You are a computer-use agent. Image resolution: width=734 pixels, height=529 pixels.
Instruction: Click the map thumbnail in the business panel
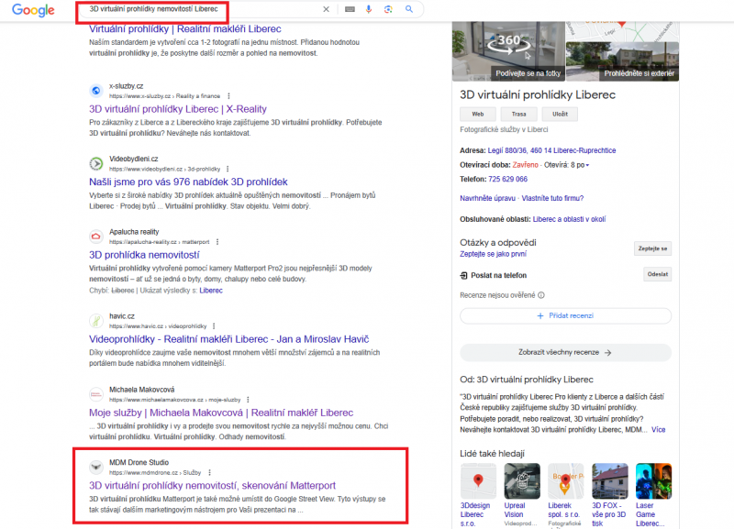[622, 31]
